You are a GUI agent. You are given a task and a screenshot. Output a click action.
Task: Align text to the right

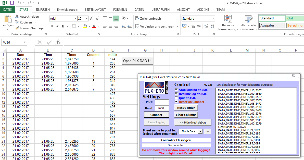[x=116, y=26]
